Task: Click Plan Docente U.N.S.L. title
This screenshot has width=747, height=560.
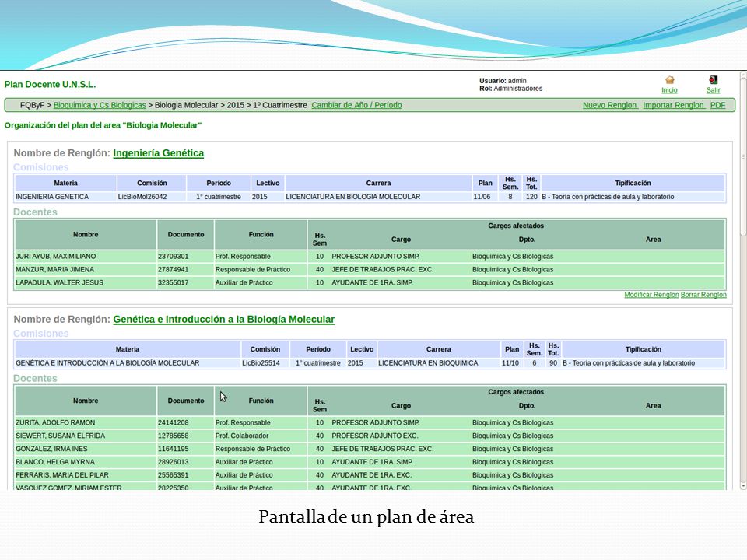Action: [50, 84]
